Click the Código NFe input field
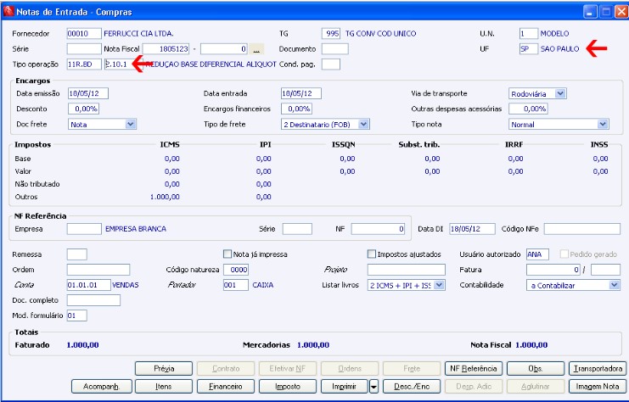 [582, 229]
